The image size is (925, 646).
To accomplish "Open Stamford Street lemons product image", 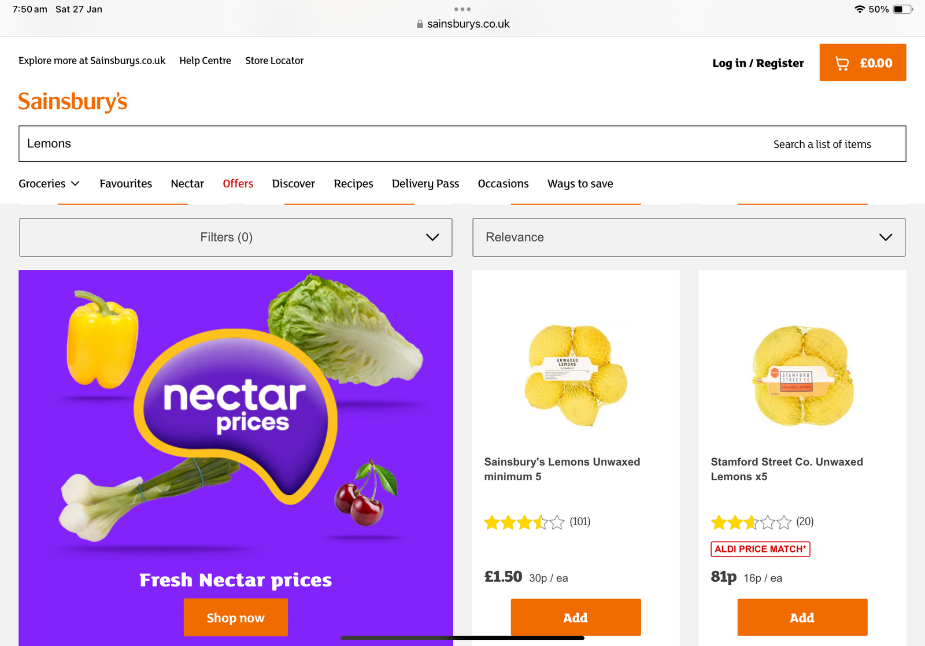I will pyautogui.click(x=802, y=376).
